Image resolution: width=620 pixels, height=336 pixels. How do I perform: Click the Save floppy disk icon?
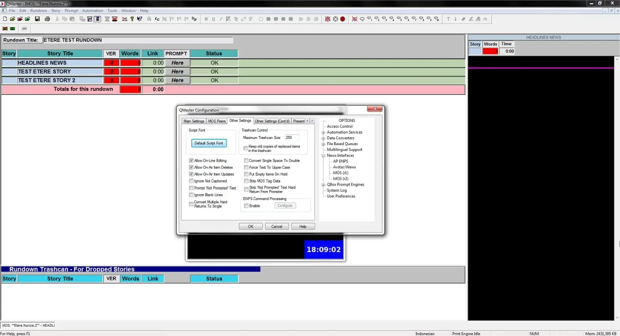(x=37, y=19)
